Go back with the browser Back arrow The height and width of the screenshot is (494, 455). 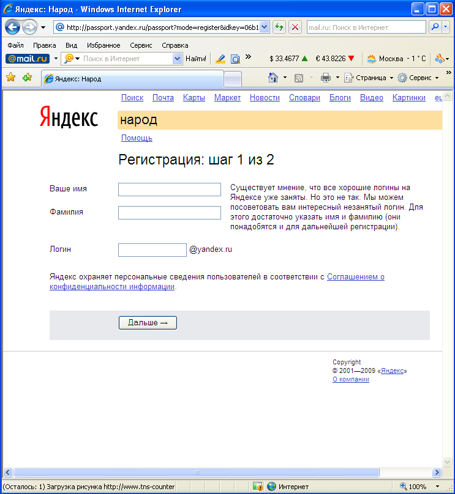point(13,27)
